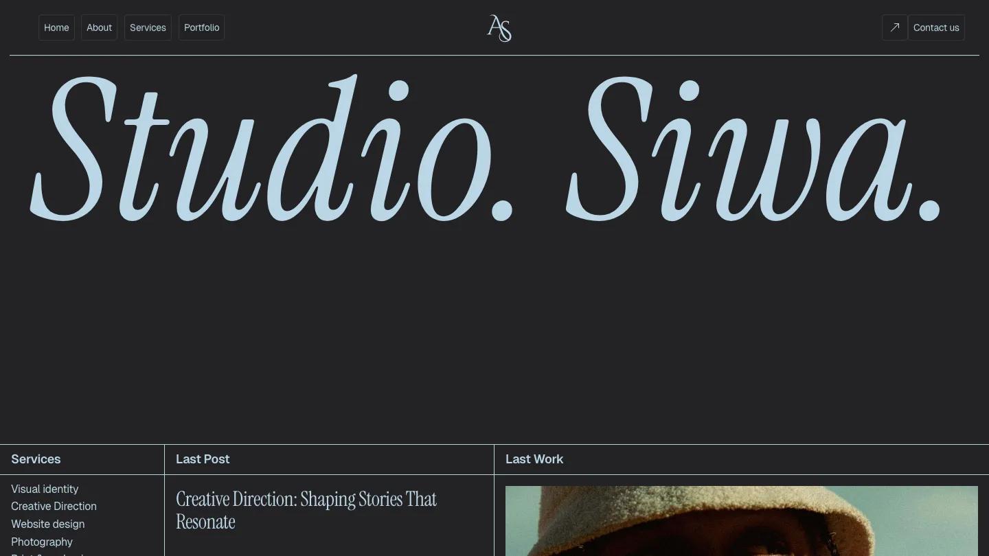Screen dimensions: 989x556
Task: Go to the Home page
Action: (x=56, y=27)
